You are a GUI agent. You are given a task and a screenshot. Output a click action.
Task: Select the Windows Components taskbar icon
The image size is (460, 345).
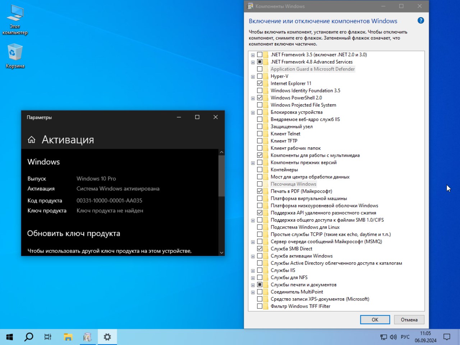pyautogui.click(x=87, y=337)
